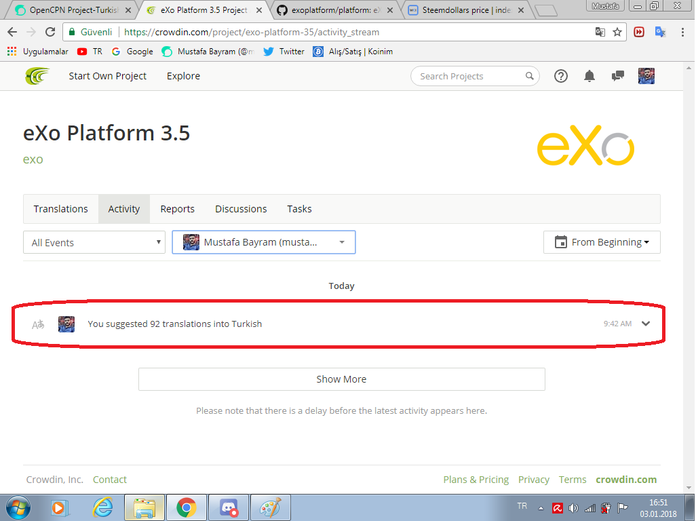The image size is (696, 521).
Task: Select the Activity tab
Action: [x=124, y=209]
